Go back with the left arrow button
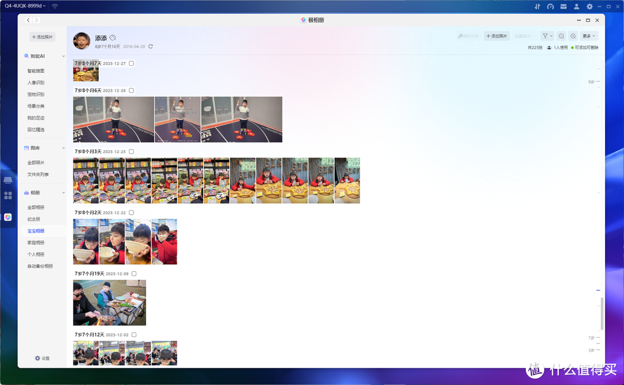The height and width of the screenshot is (385, 624). [28, 20]
